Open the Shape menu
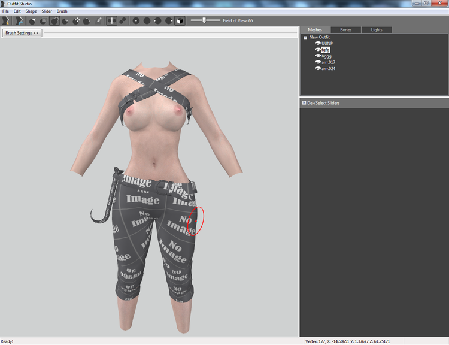The width and height of the screenshot is (449, 345). coord(31,11)
